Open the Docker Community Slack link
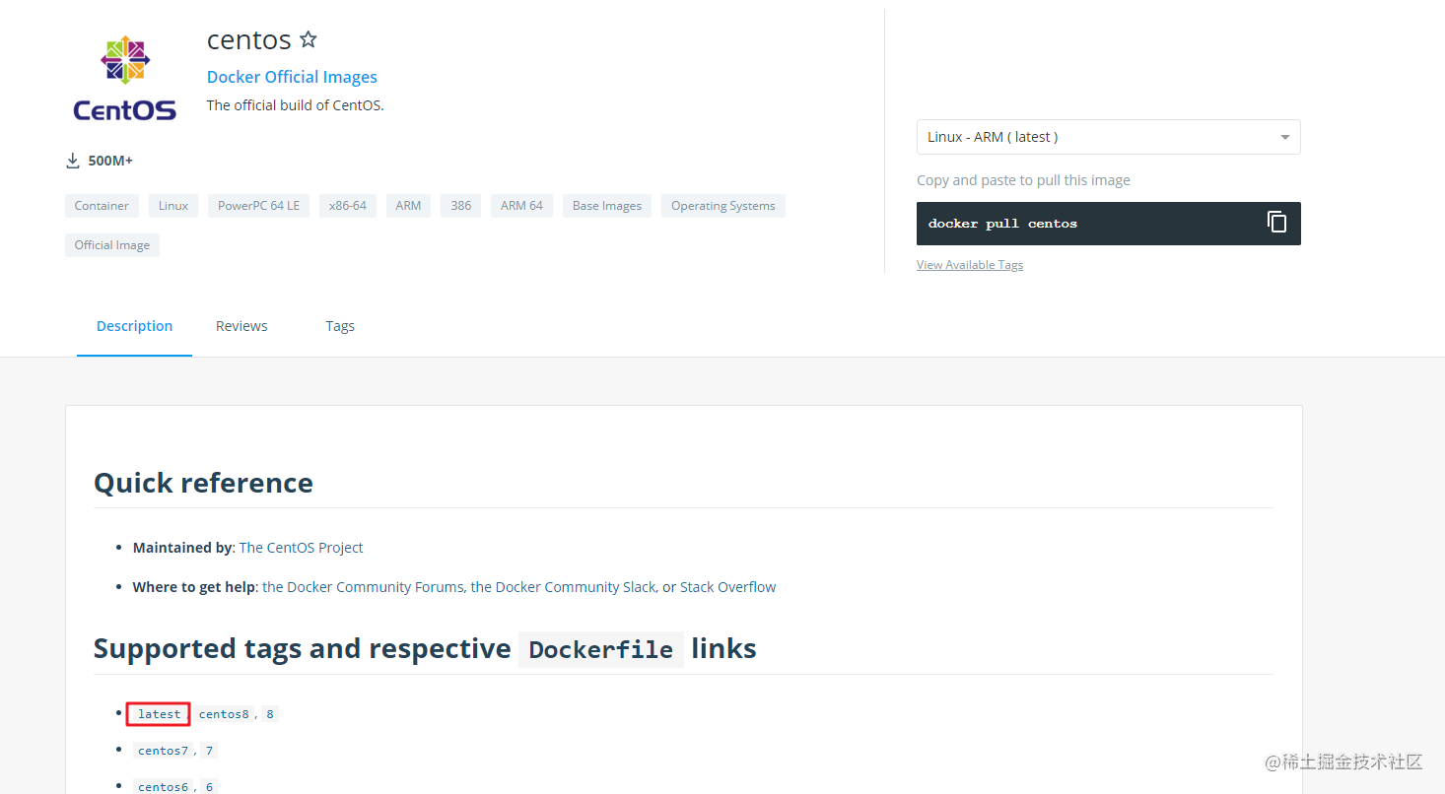This screenshot has width=1445, height=794. pyautogui.click(x=563, y=587)
